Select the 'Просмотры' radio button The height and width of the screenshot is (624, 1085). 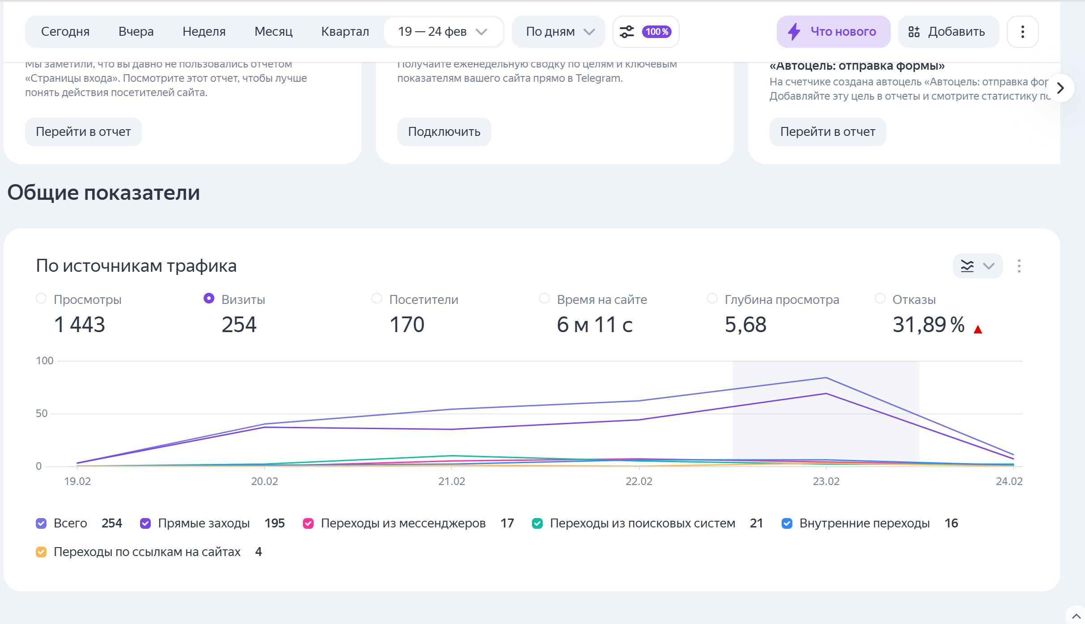click(41, 299)
